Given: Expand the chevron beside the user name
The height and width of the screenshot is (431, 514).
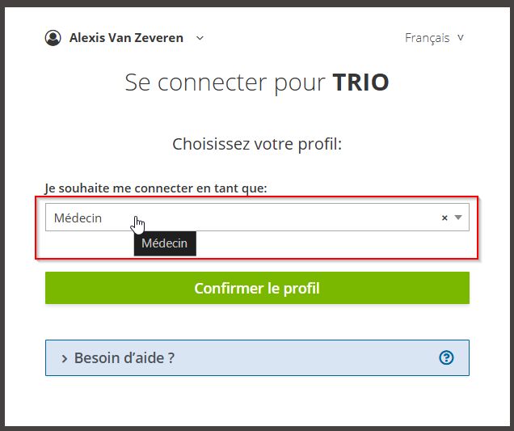Looking at the screenshot, I should [200, 38].
